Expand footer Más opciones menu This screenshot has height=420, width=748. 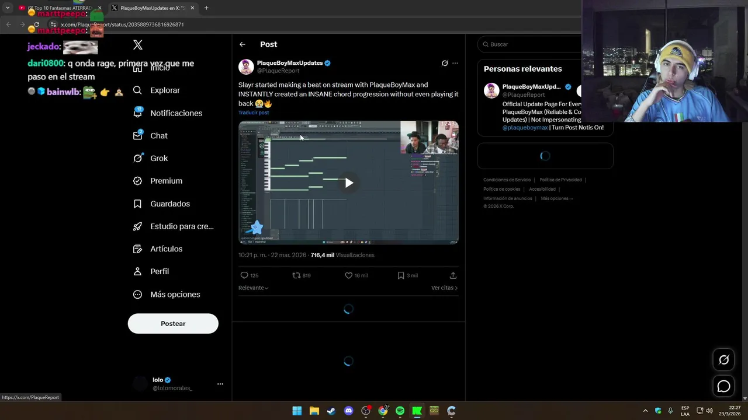click(557, 198)
